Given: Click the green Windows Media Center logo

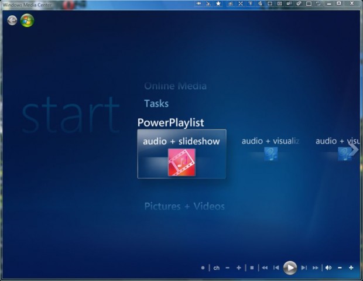Looking at the screenshot, I should [x=27, y=20].
